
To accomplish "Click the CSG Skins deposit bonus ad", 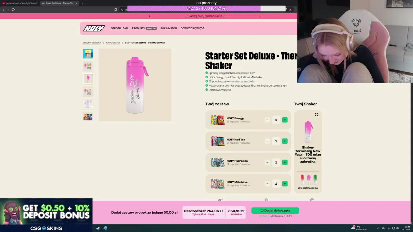I will coord(46,215).
